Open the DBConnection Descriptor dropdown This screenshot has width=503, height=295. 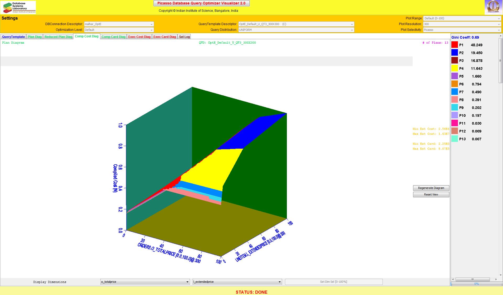pos(119,24)
